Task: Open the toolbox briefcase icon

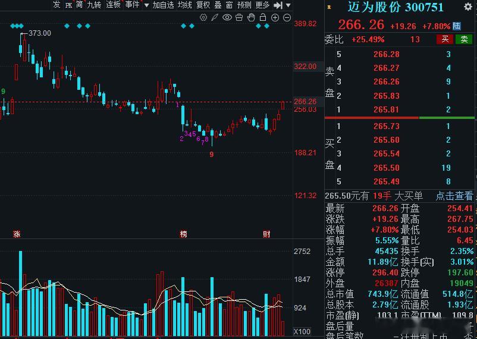Action: tap(239, 18)
